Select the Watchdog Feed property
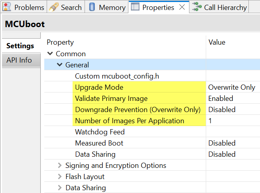Viewport: 260px width, 193px height. pos(100,132)
